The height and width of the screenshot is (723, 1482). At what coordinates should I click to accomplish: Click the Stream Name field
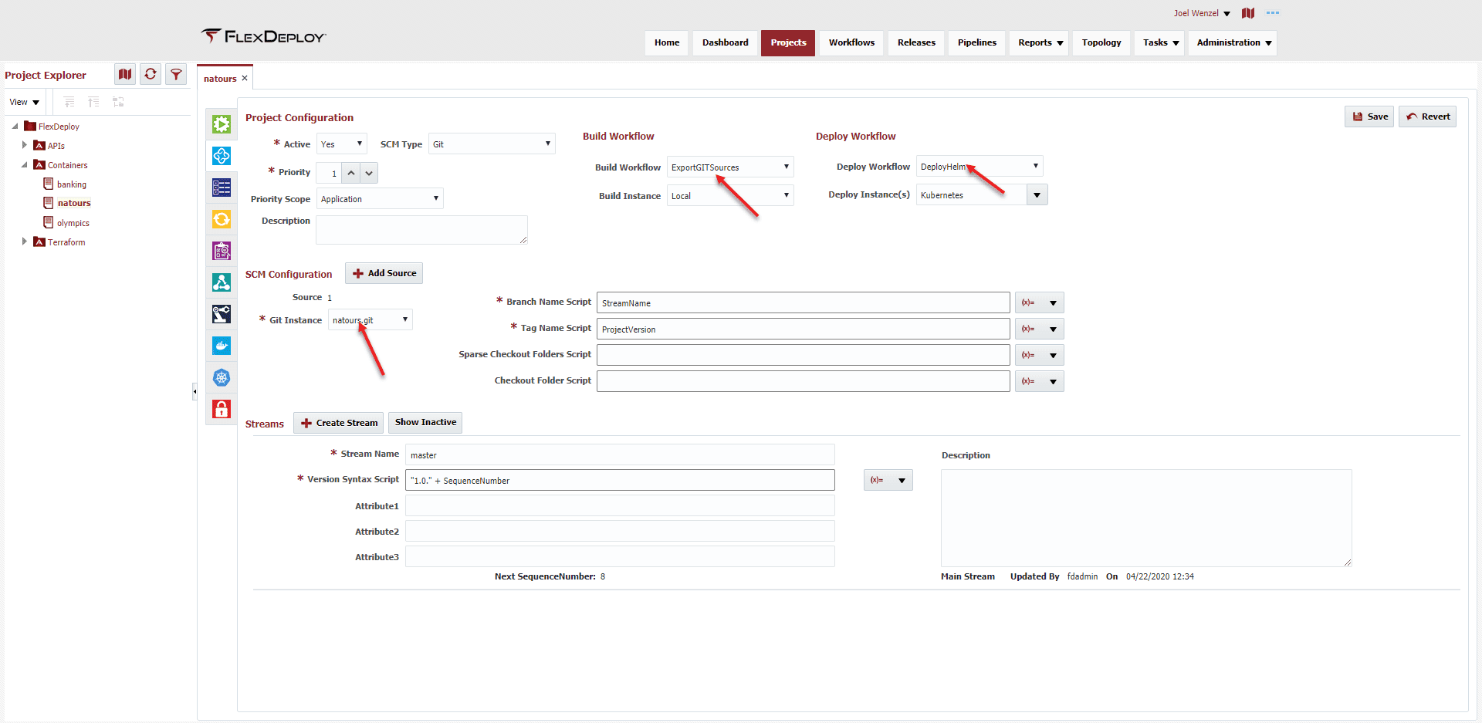click(620, 454)
